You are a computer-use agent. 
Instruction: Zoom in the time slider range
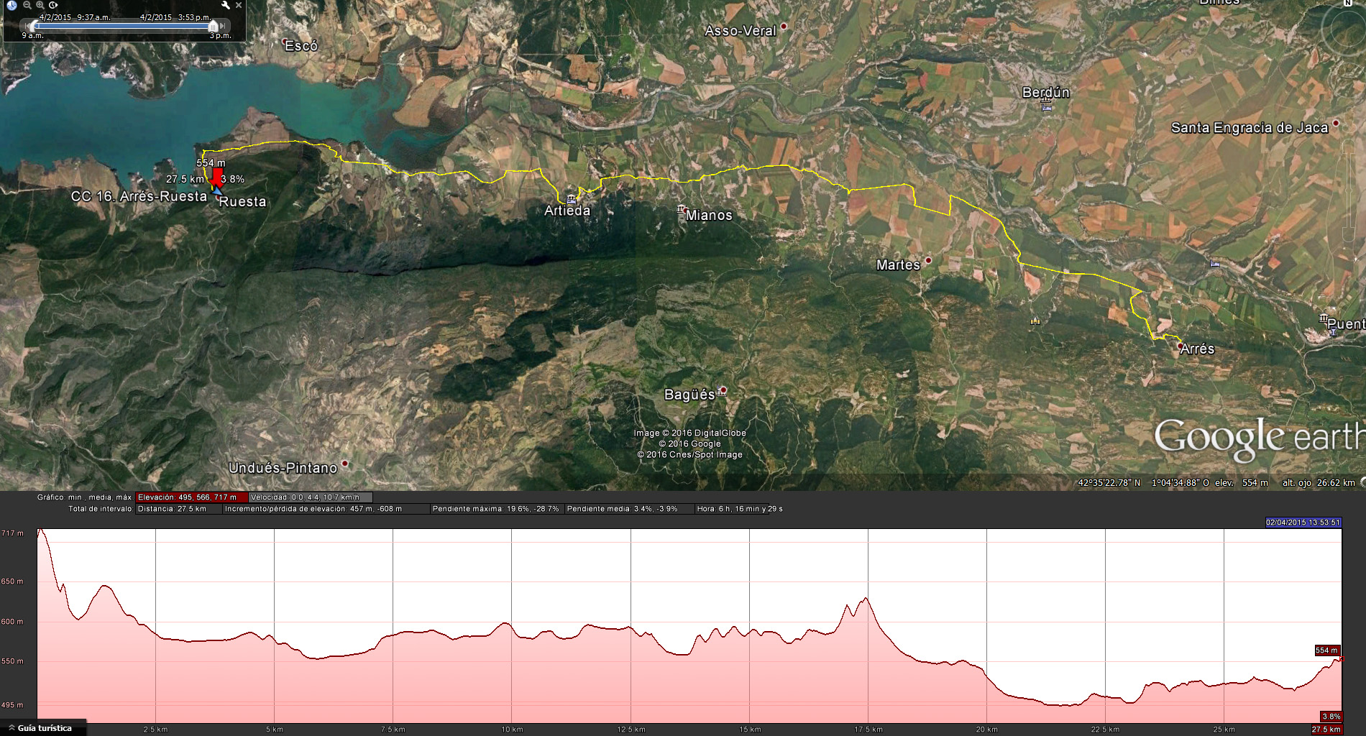click(40, 5)
